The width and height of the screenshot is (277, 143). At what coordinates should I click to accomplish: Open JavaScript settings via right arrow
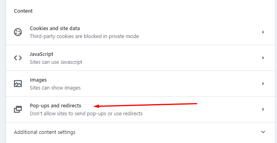pyautogui.click(x=263, y=58)
